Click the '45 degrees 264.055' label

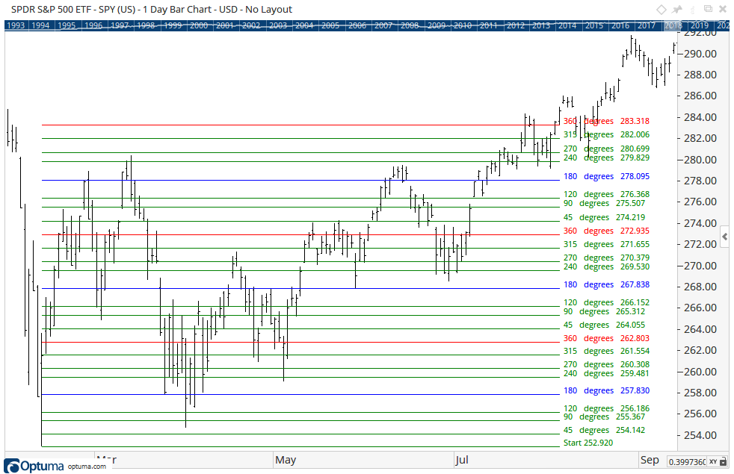click(x=604, y=325)
